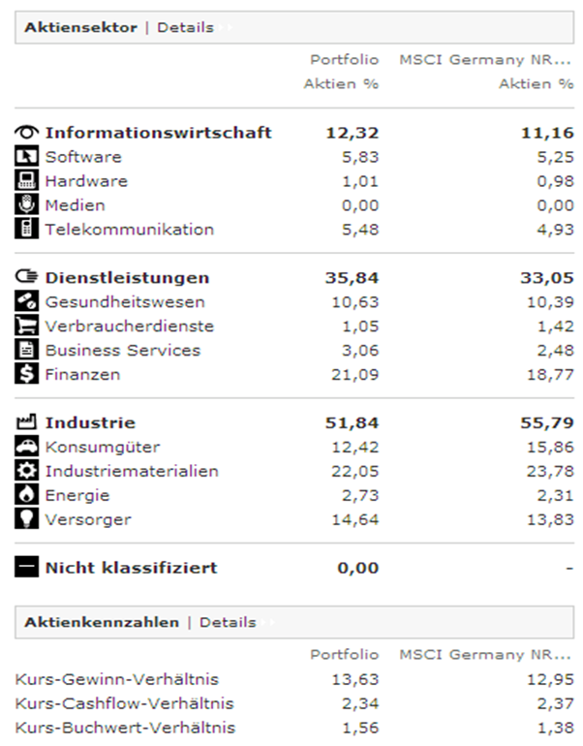Click the Industrie category heading
583x746 pixels.
pyautogui.click(x=90, y=422)
